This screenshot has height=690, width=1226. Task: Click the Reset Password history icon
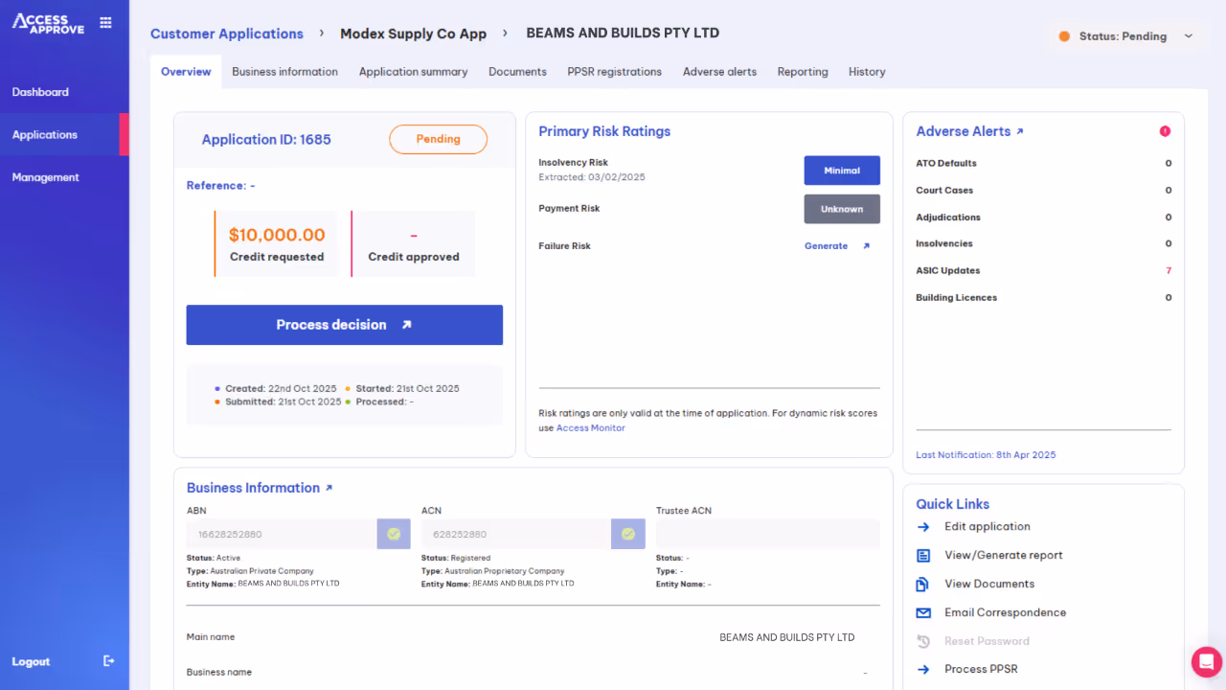coord(922,641)
